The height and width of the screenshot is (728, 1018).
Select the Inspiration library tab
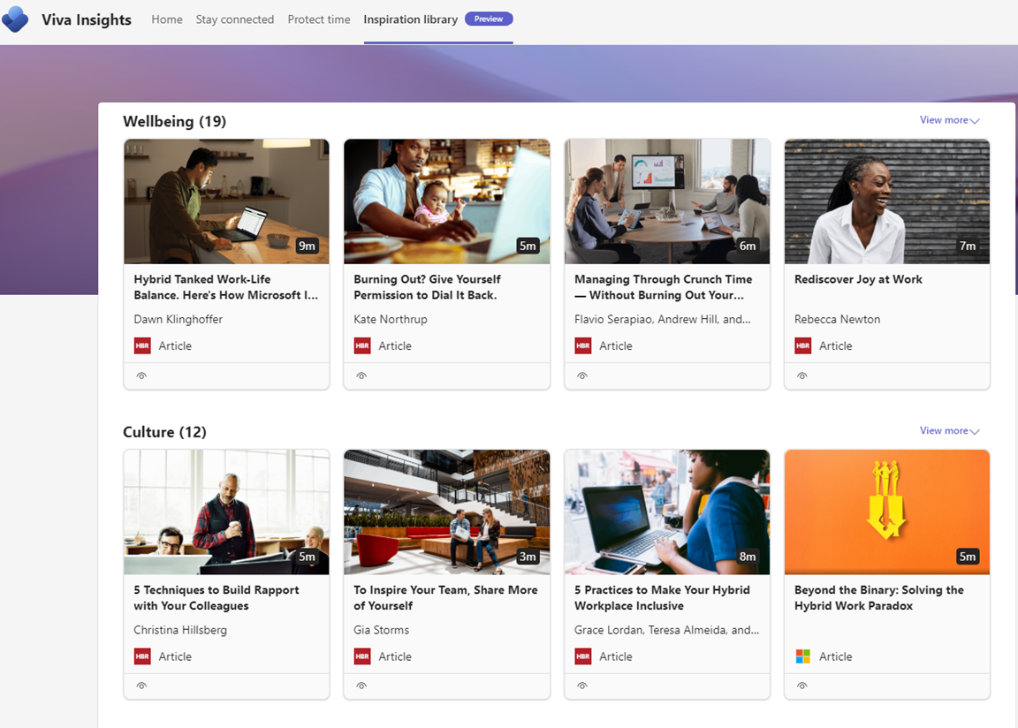coord(410,19)
